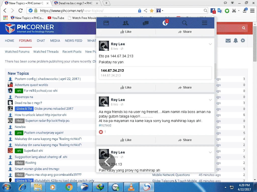Open a new browser tab
Viewport: 257px width, 192px height.
[106, 3]
